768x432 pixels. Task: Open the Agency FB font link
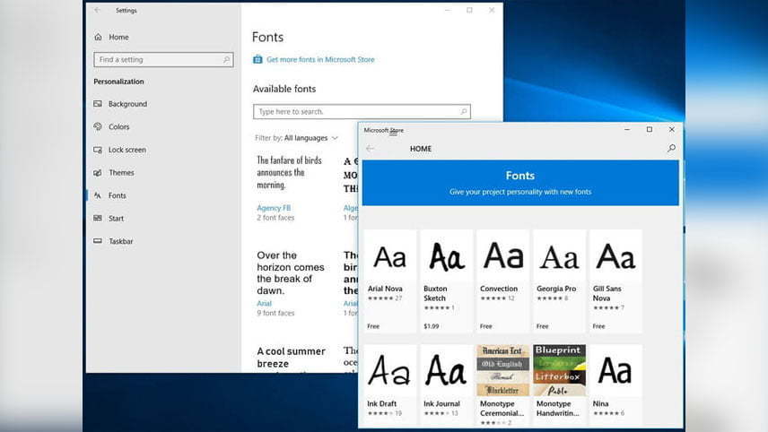pos(274,208)
